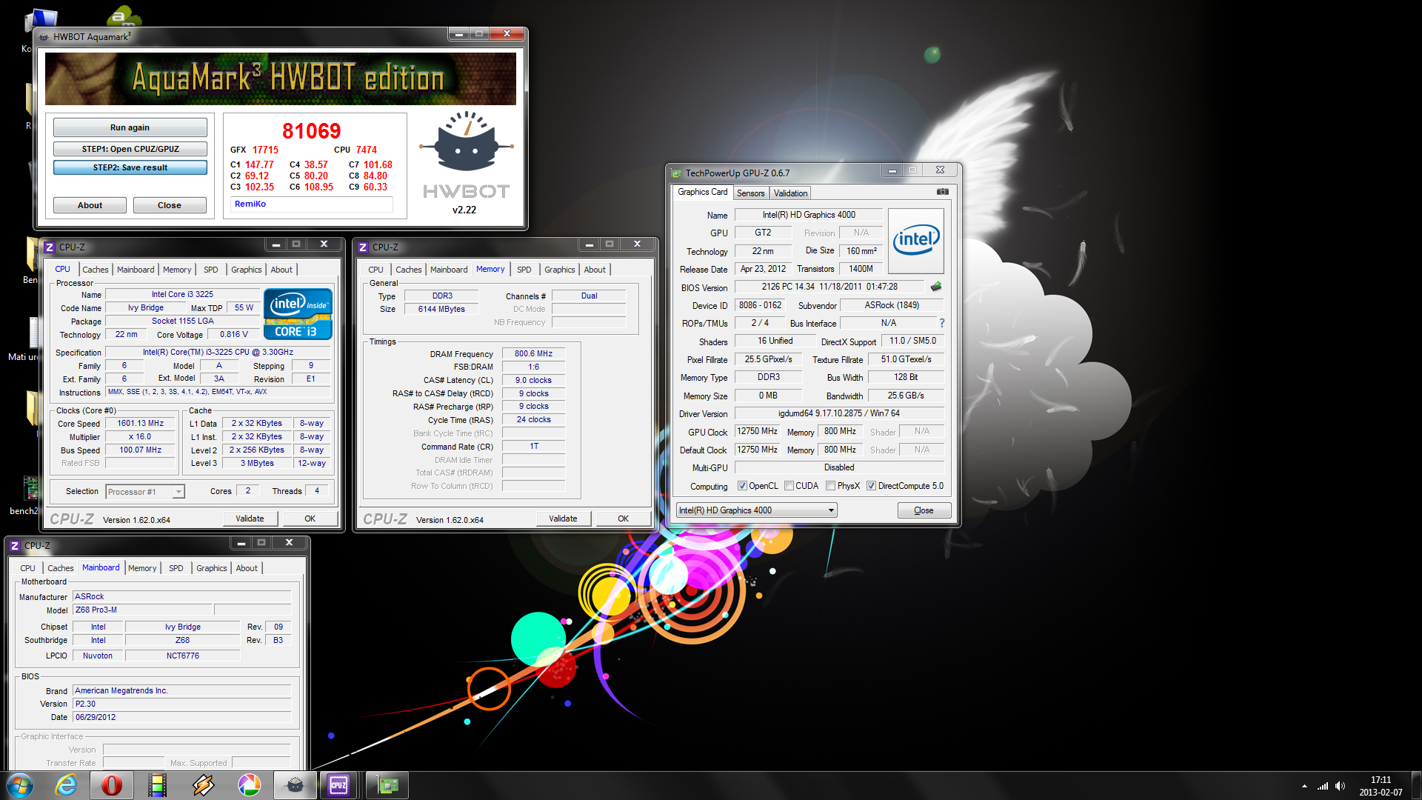
Task: Click the Close button in GPU-Z
Action: point(924,510)
